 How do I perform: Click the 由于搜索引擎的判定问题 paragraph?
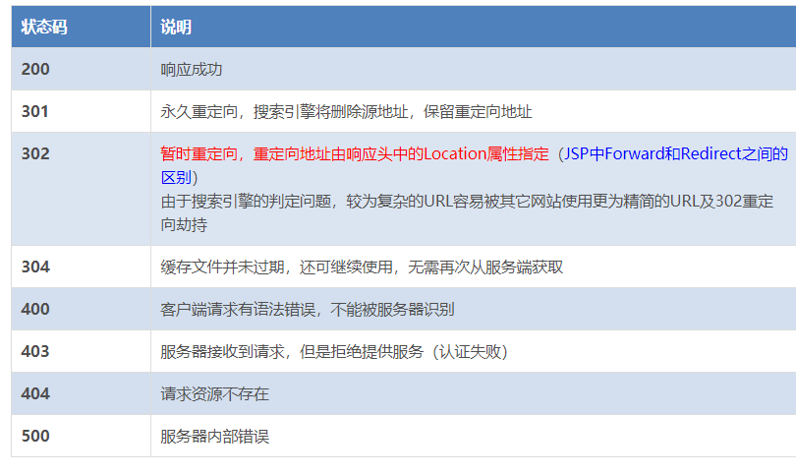point(467,212)
